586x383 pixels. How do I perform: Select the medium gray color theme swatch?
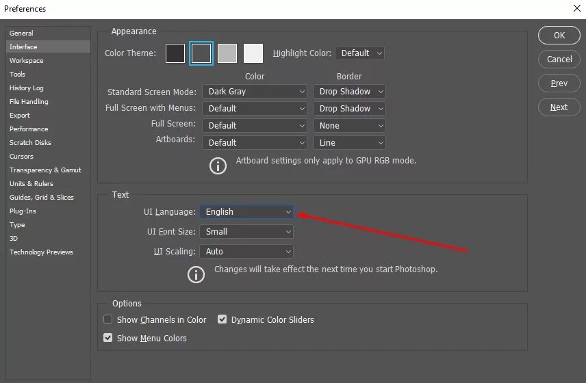pyautogui.click(x=227, y=53)
